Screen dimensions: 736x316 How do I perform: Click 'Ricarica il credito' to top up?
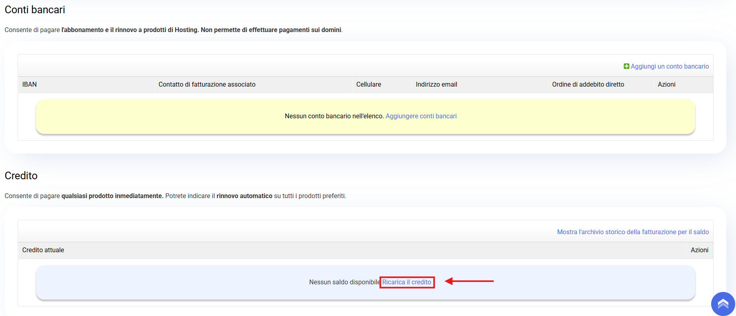pos(406,282)
